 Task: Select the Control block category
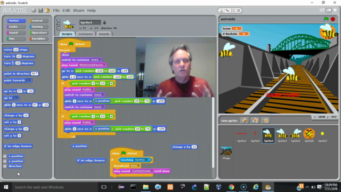[x=39, y=21]
